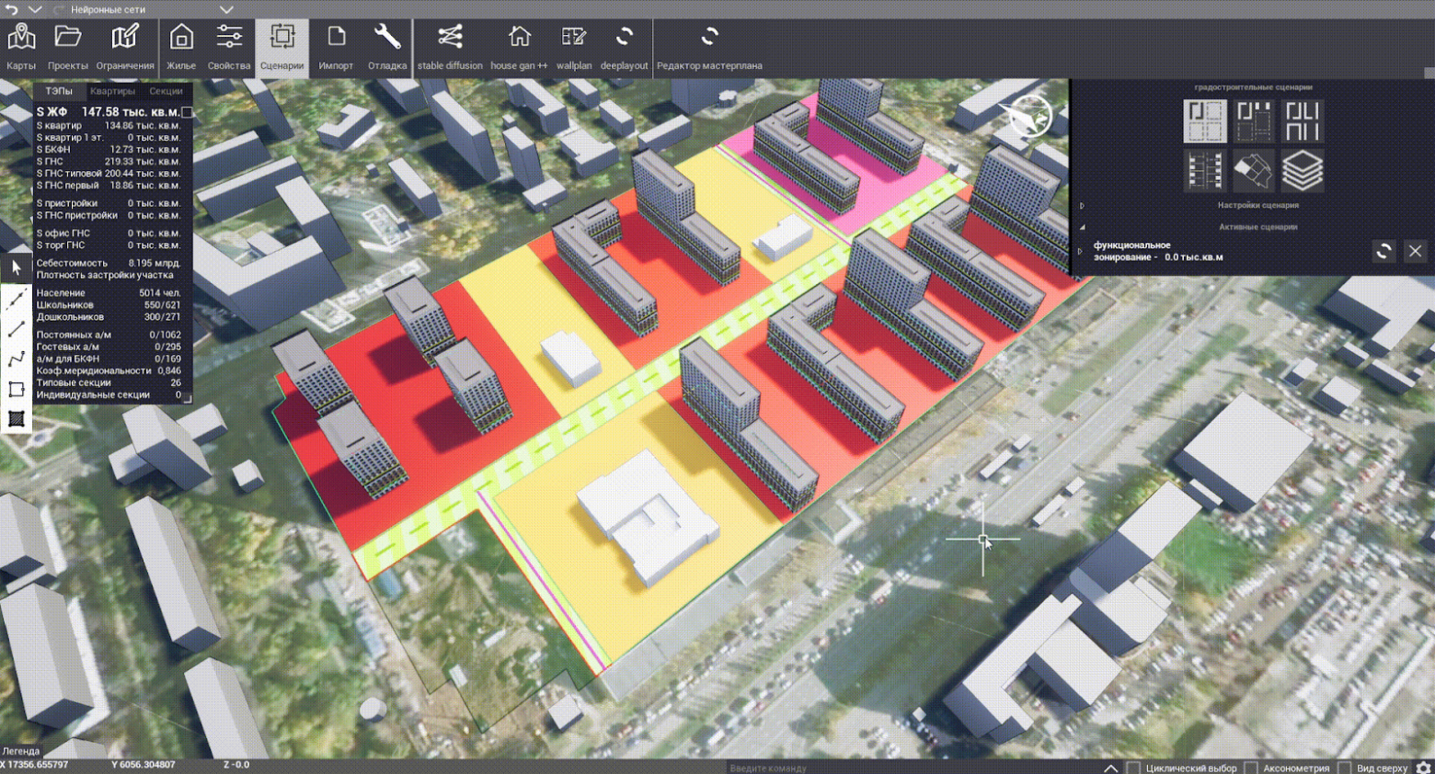Select the stacked layers scenario icon
Viewport: 1435px width, 774px height.
[1302, 171]
